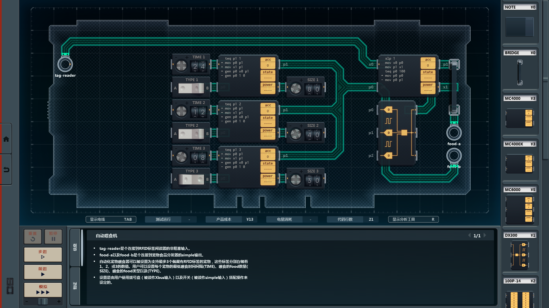Select the DX300 expander part in palette
The image size is (549, 308).
tap(519, 255)
